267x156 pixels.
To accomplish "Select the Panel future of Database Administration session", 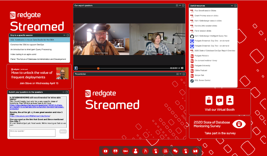I will click(x=39, y=59).
